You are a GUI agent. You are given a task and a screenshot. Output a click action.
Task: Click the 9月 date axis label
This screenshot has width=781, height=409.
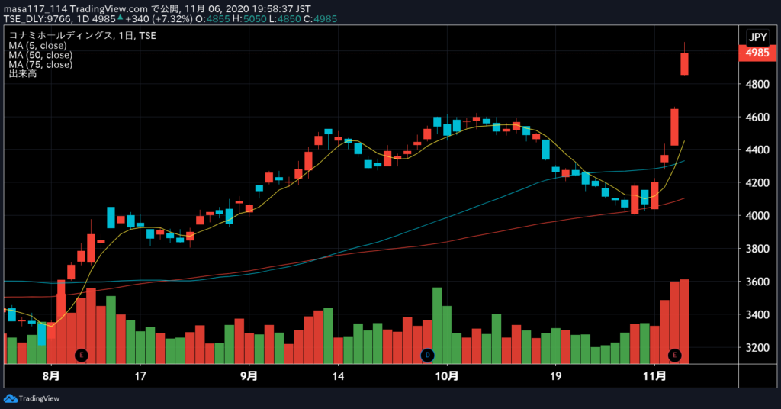coord(249,375)
